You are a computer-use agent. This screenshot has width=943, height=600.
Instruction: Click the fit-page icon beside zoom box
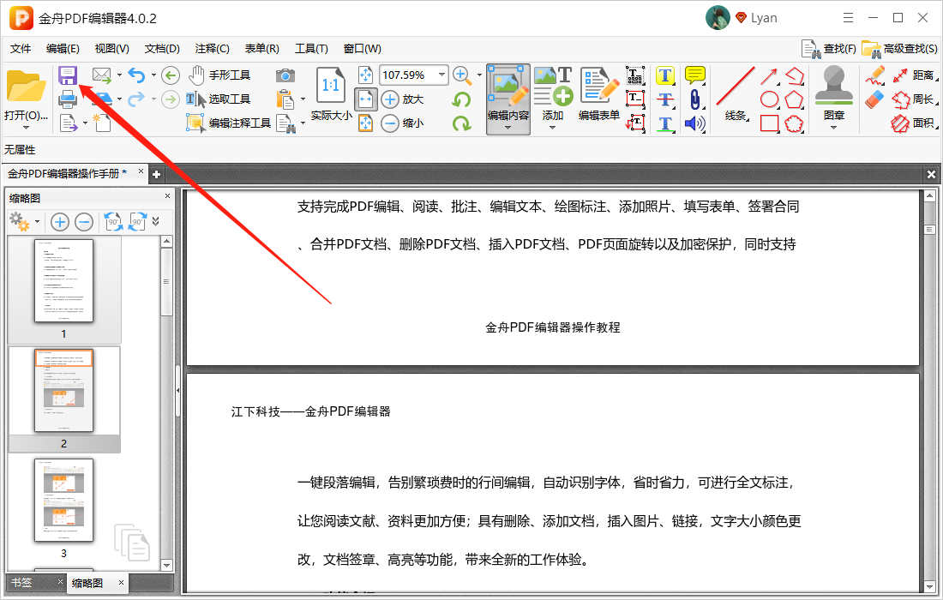tap(366, 75)
